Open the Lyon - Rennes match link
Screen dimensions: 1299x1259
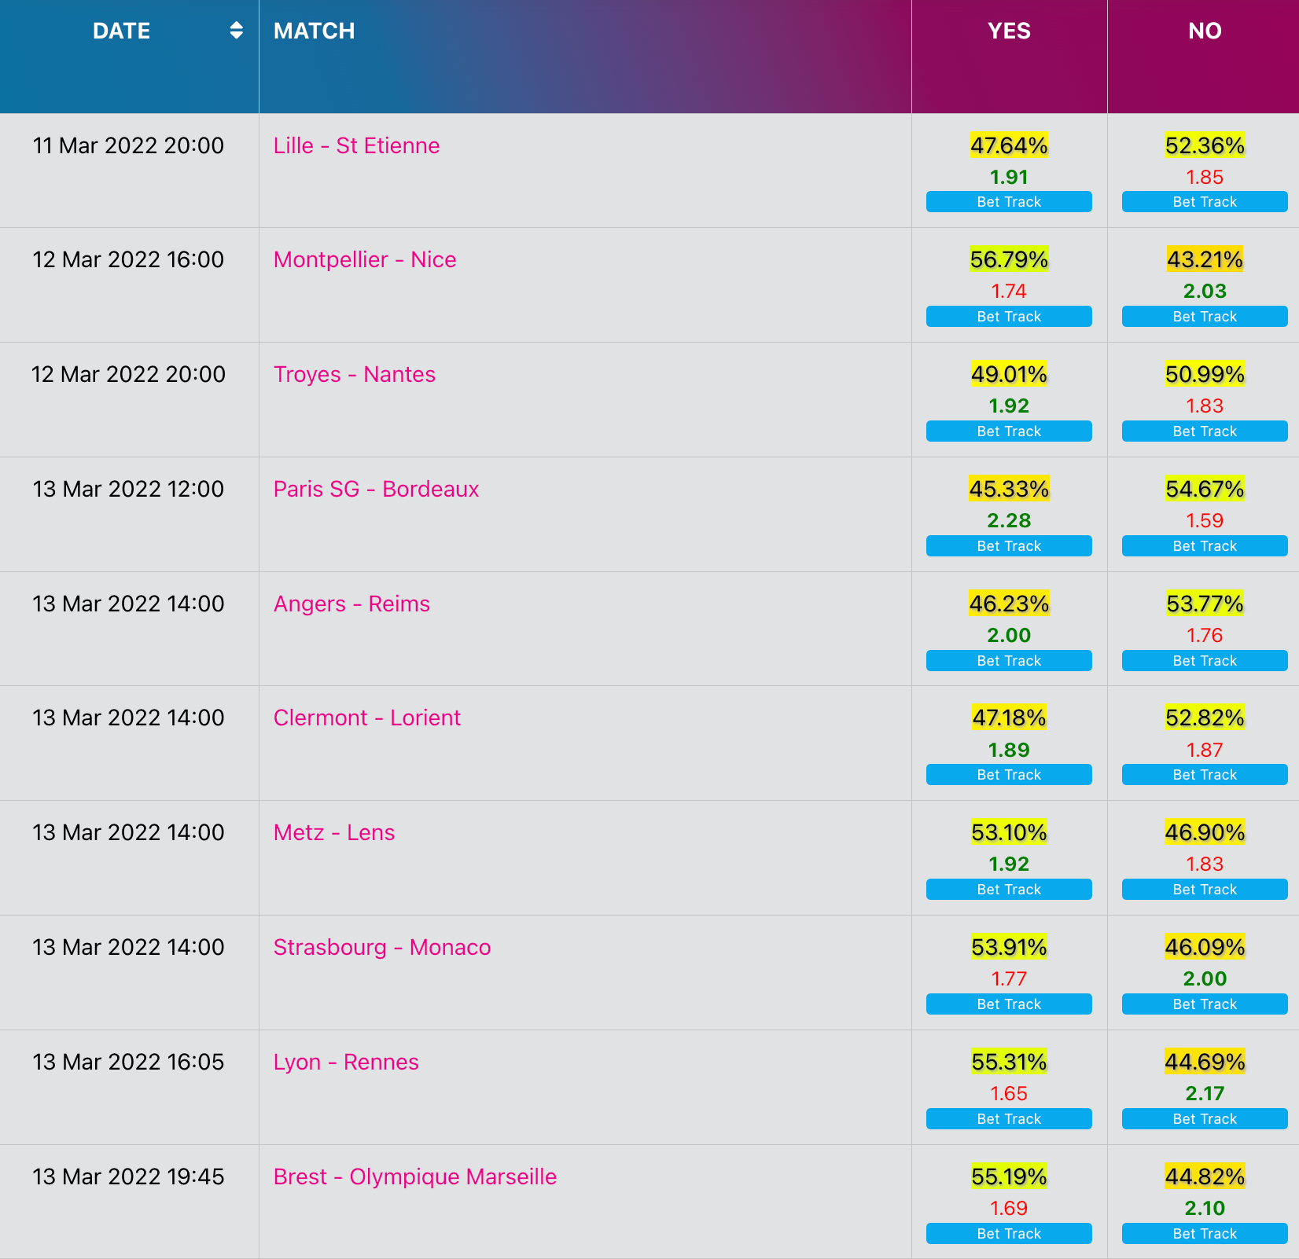point(346,1063)
